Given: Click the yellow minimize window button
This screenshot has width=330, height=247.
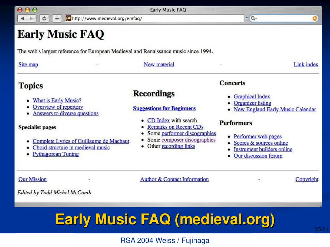Looking at the screenshot, I should click(x=27, y=10).
